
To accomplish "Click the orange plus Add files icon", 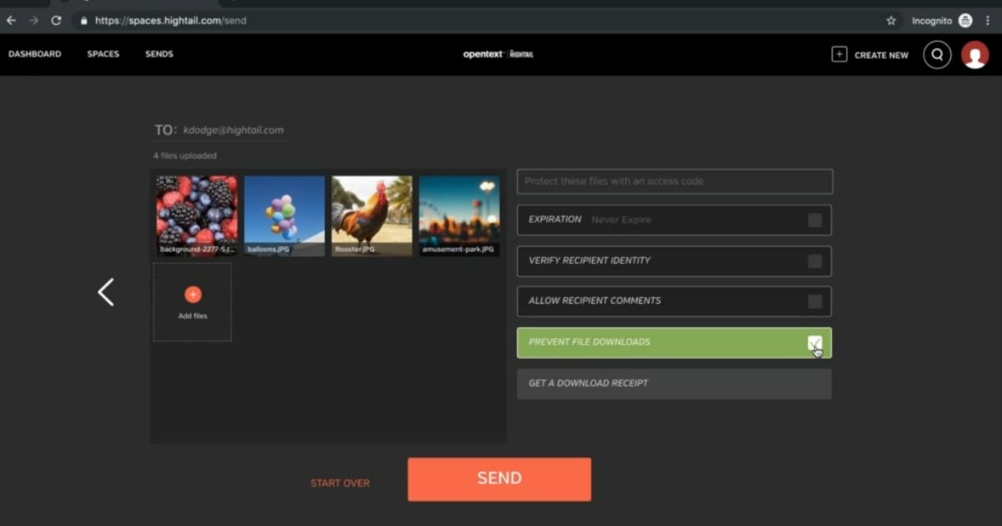I will [193, 295].
